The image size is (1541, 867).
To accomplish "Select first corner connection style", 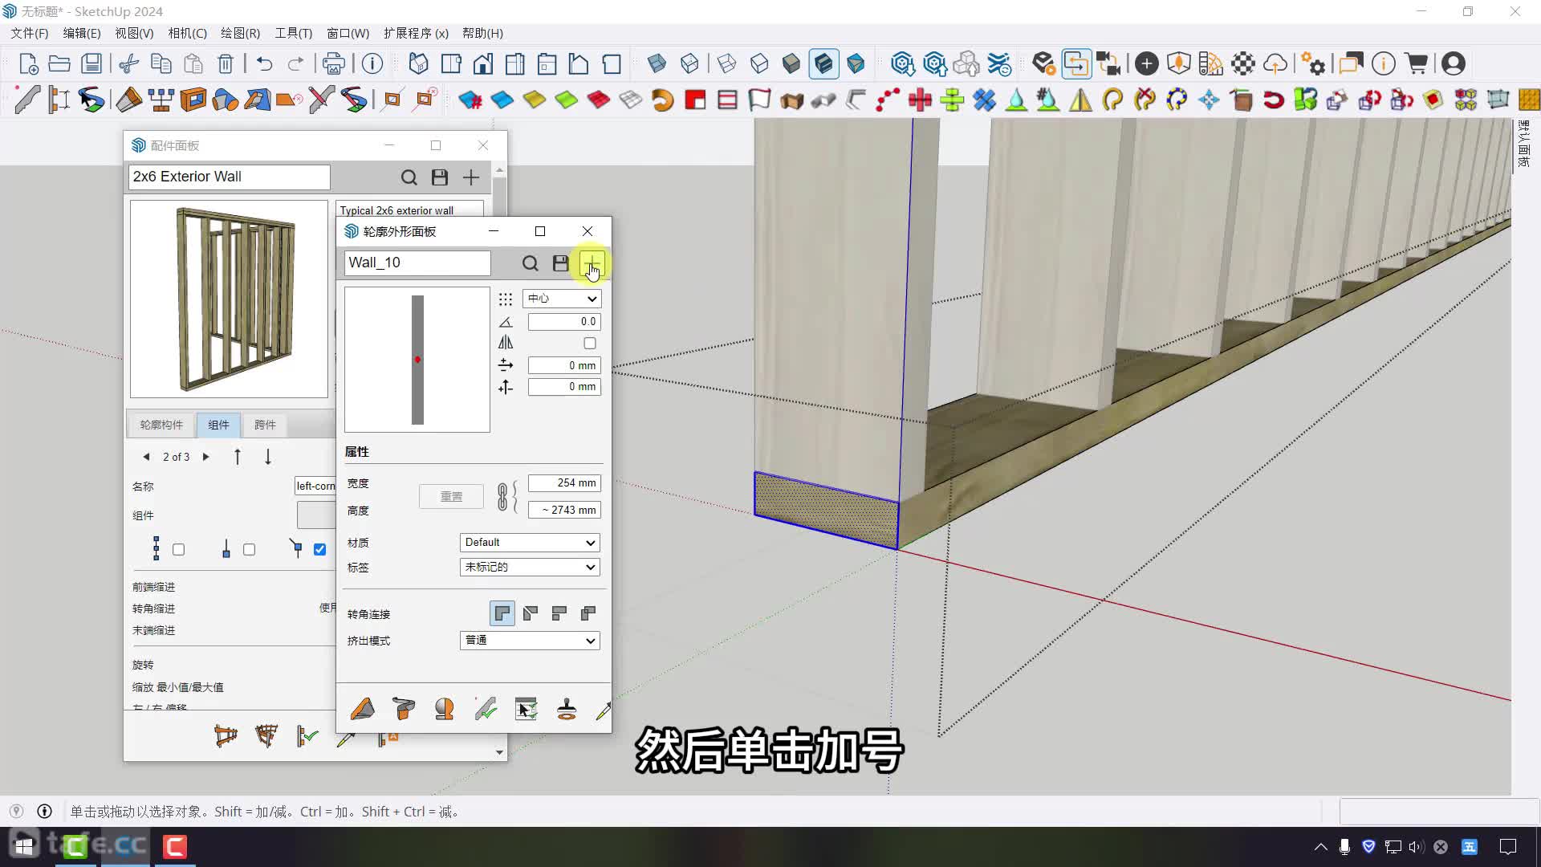I will click(502, 613).
